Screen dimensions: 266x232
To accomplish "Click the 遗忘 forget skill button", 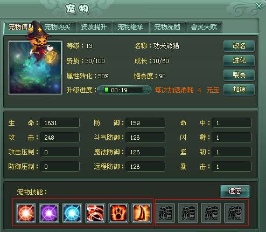I will click(x=235, y=192).
